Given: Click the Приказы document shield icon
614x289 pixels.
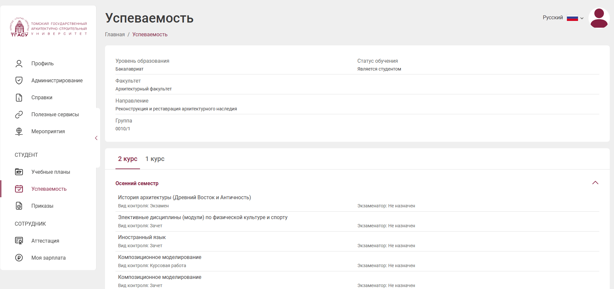Looking at the screenshot, I should coord(19,206).
